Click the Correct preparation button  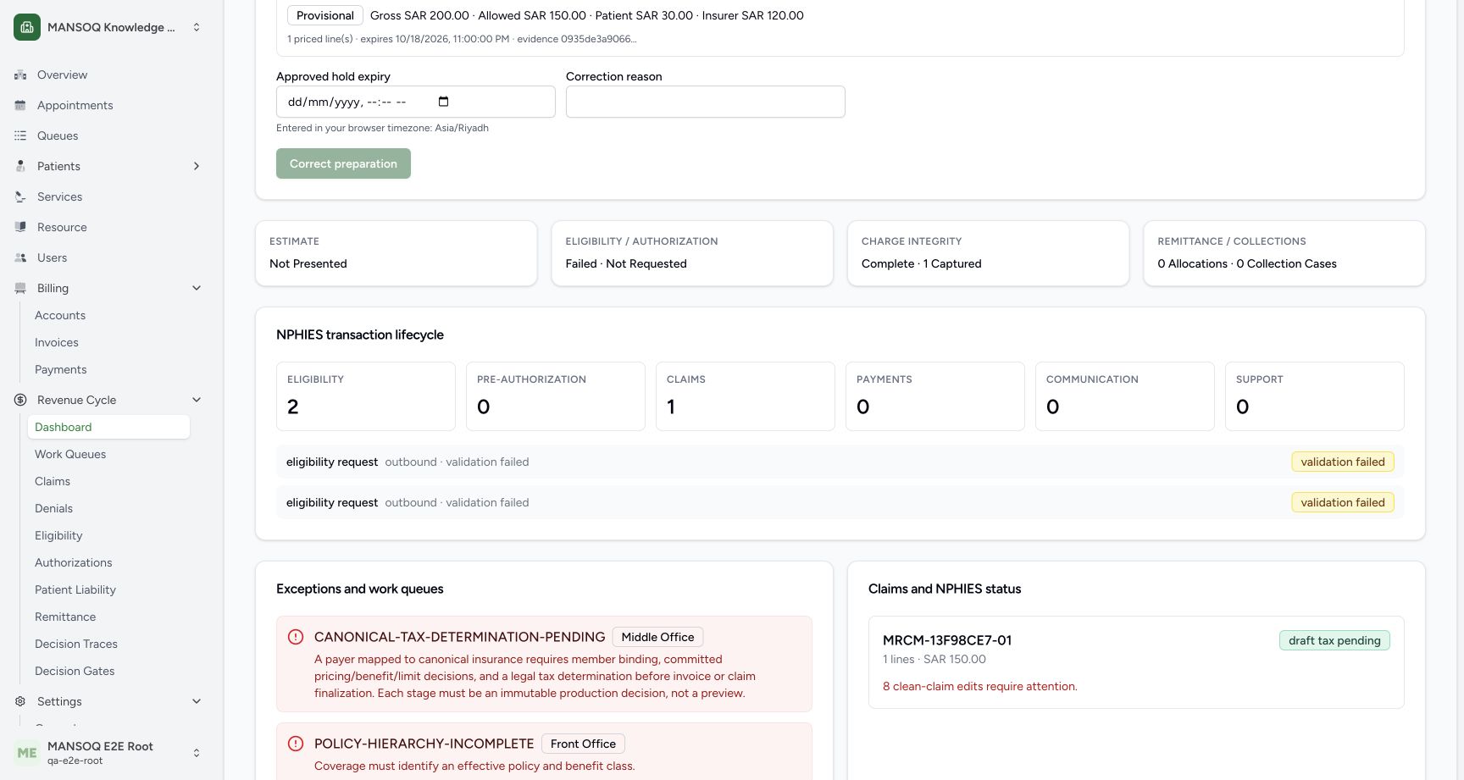pos(343,163)
